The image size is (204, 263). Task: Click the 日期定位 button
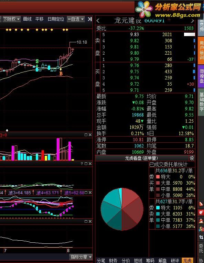pos(56,19)
